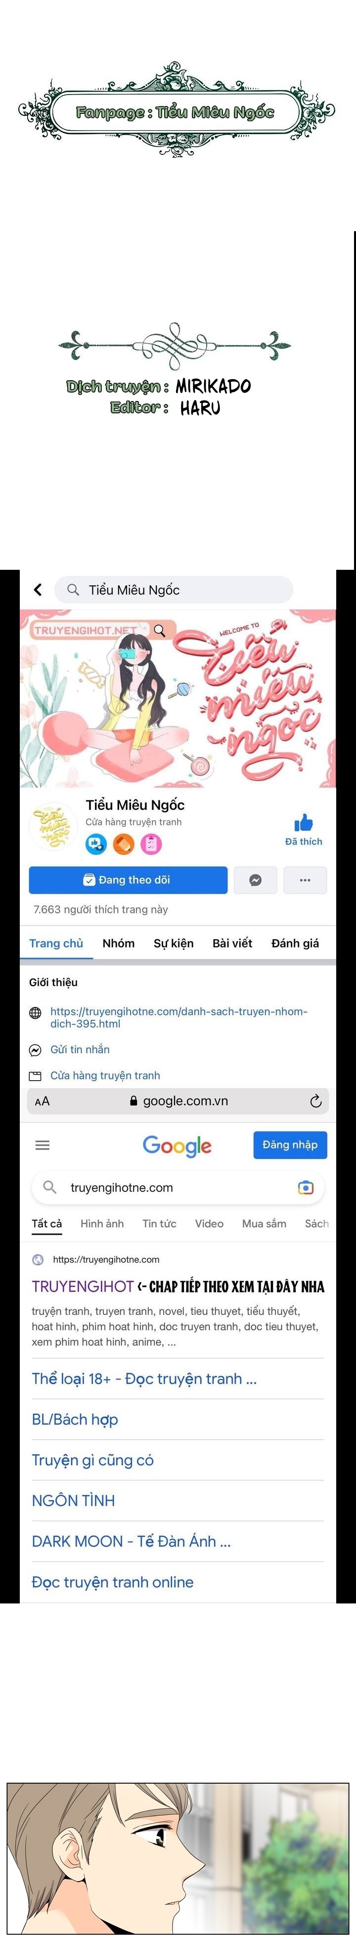Select the Hình ảnh search filter

pos(102,1223)
